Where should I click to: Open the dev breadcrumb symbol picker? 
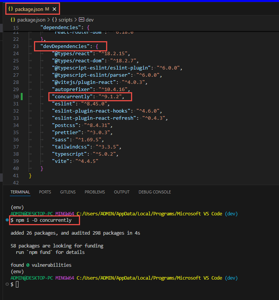point(90,20)
